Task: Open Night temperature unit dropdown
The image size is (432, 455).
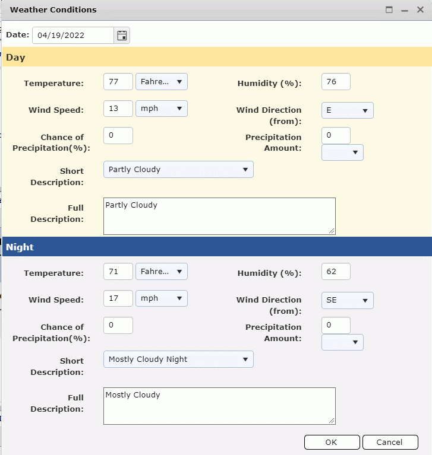Action: (x=162, y=272)
